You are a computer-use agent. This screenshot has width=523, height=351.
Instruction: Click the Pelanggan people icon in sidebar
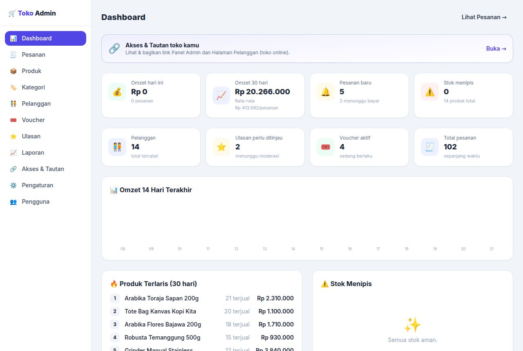tap(13, 104)
